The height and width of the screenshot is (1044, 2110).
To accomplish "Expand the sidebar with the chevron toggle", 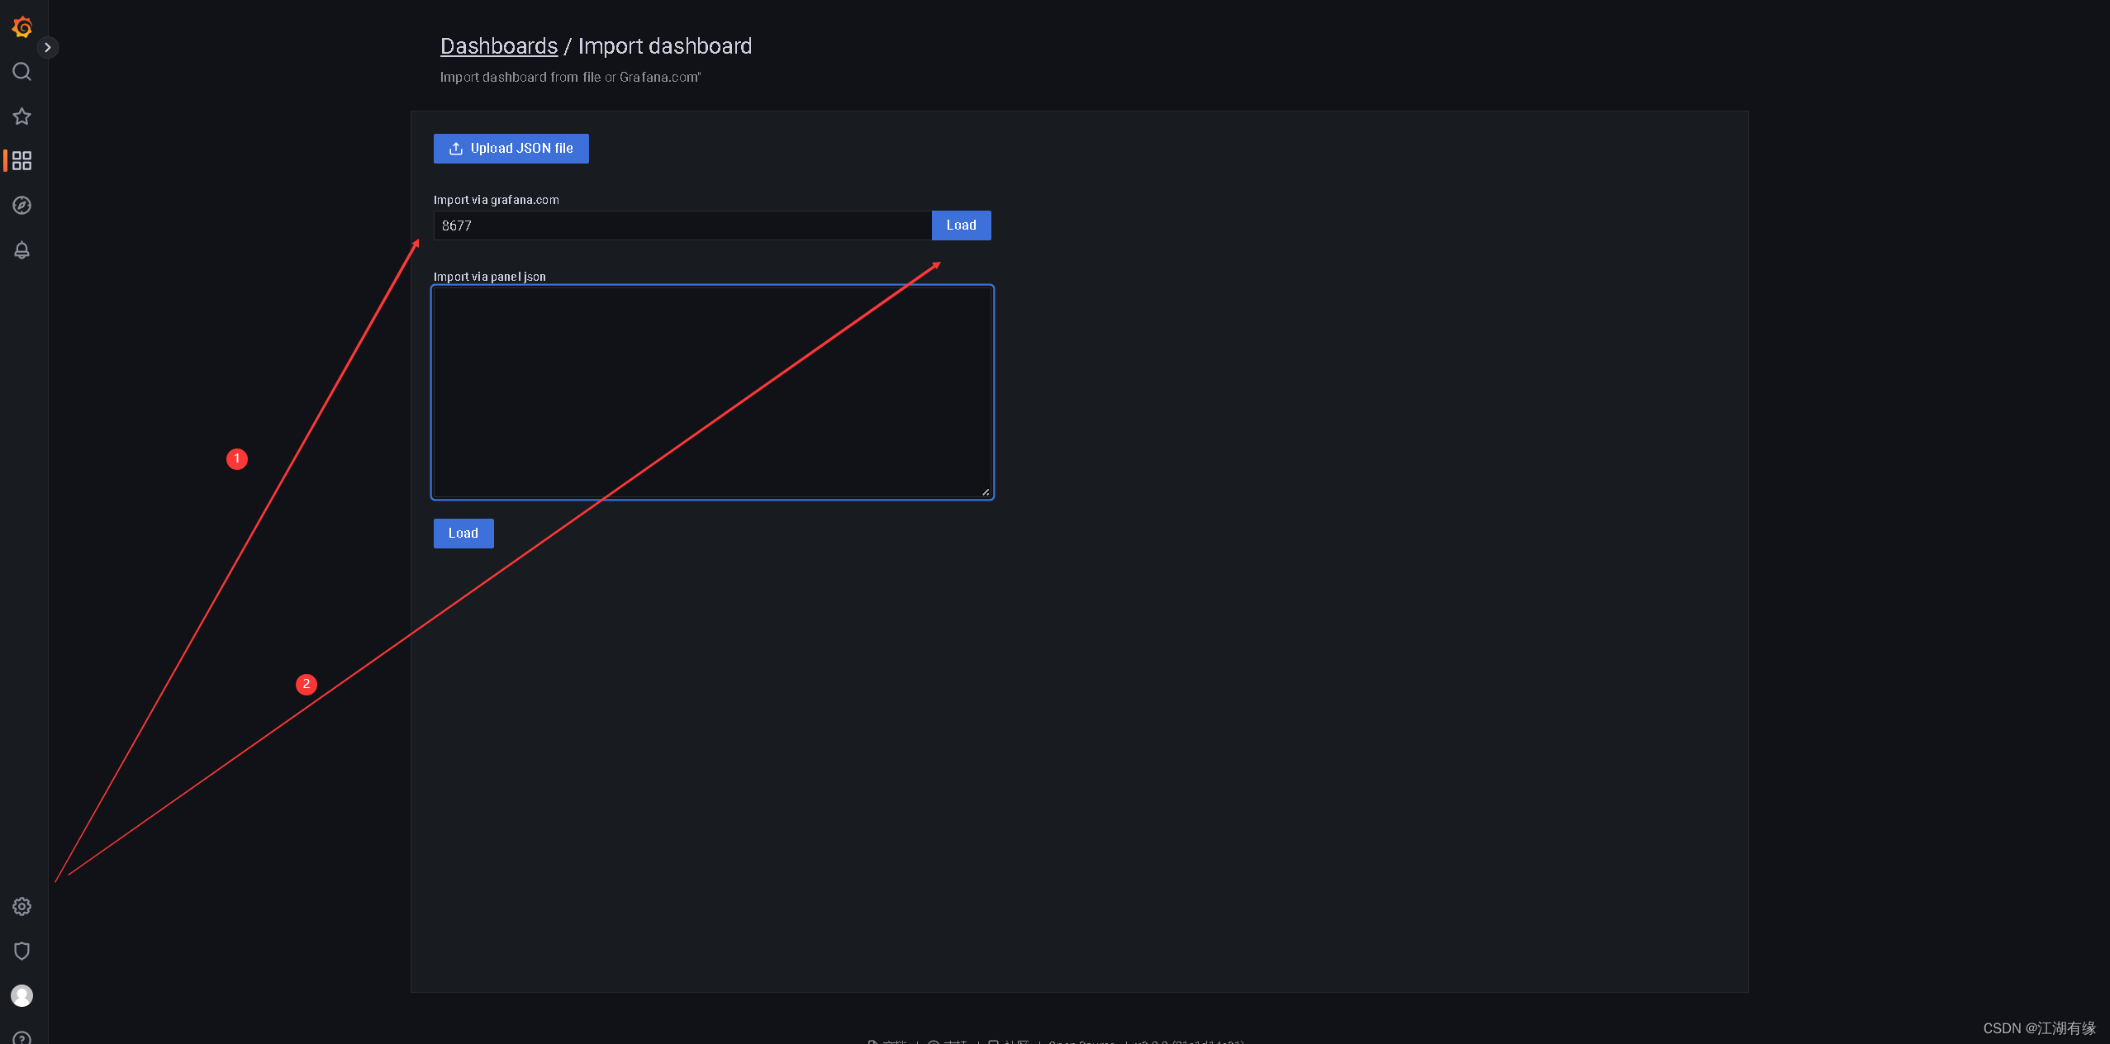I will coord(48,48).
